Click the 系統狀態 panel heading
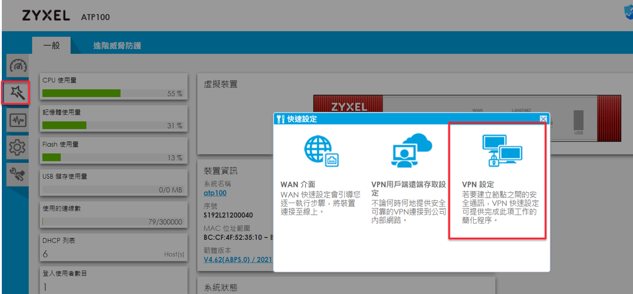The height and width of the screenshot is (294, 633). click(221, 288)
